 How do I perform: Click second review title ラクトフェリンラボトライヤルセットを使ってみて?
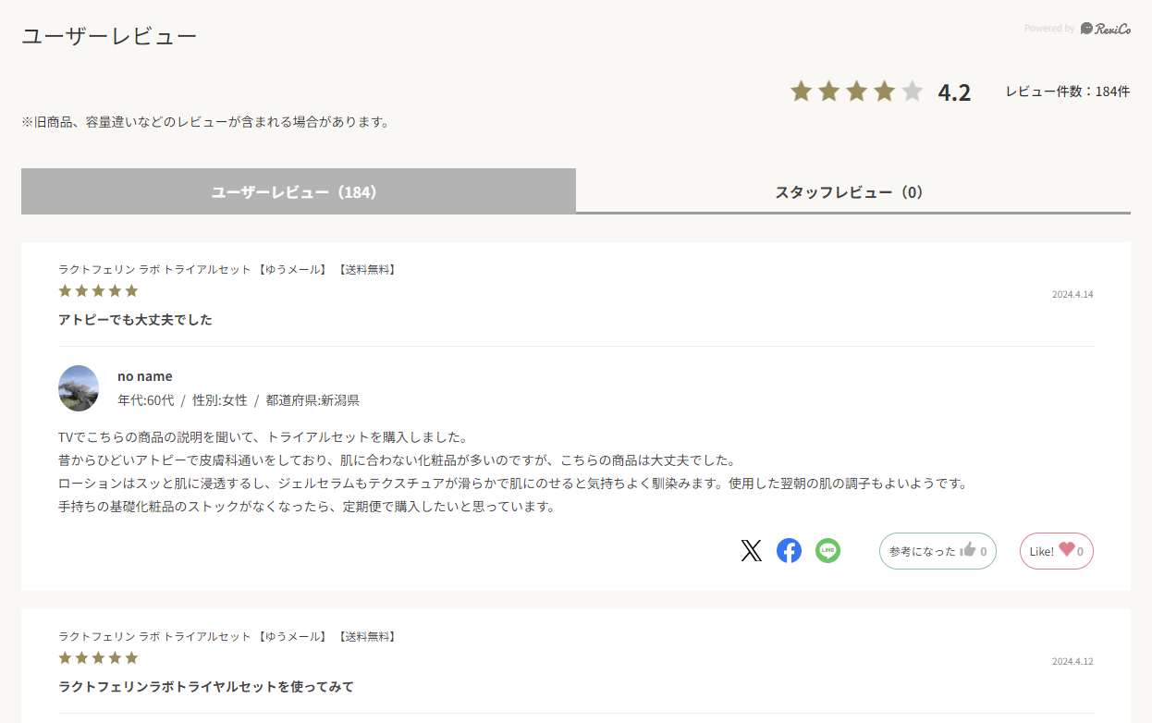pyautogui.click(x=205, y=687)
